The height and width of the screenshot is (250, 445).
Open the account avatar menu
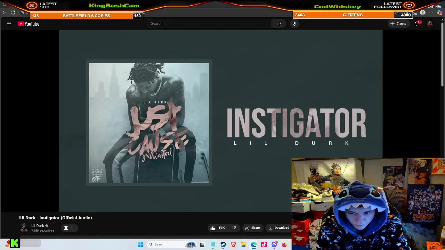(430, 23)
